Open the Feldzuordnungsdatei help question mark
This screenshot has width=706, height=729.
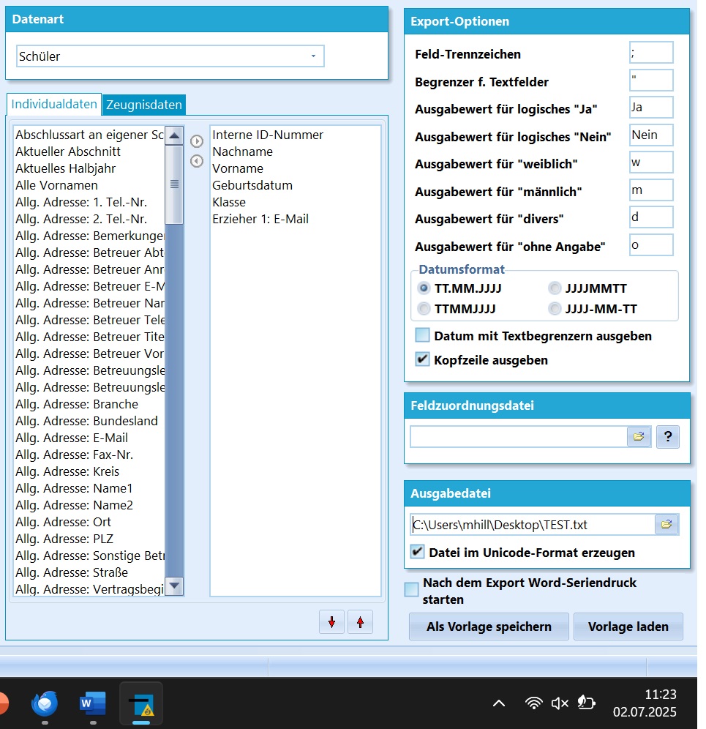667,437
